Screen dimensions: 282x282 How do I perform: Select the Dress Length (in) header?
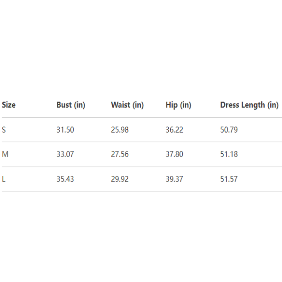[x=249, y=105]
